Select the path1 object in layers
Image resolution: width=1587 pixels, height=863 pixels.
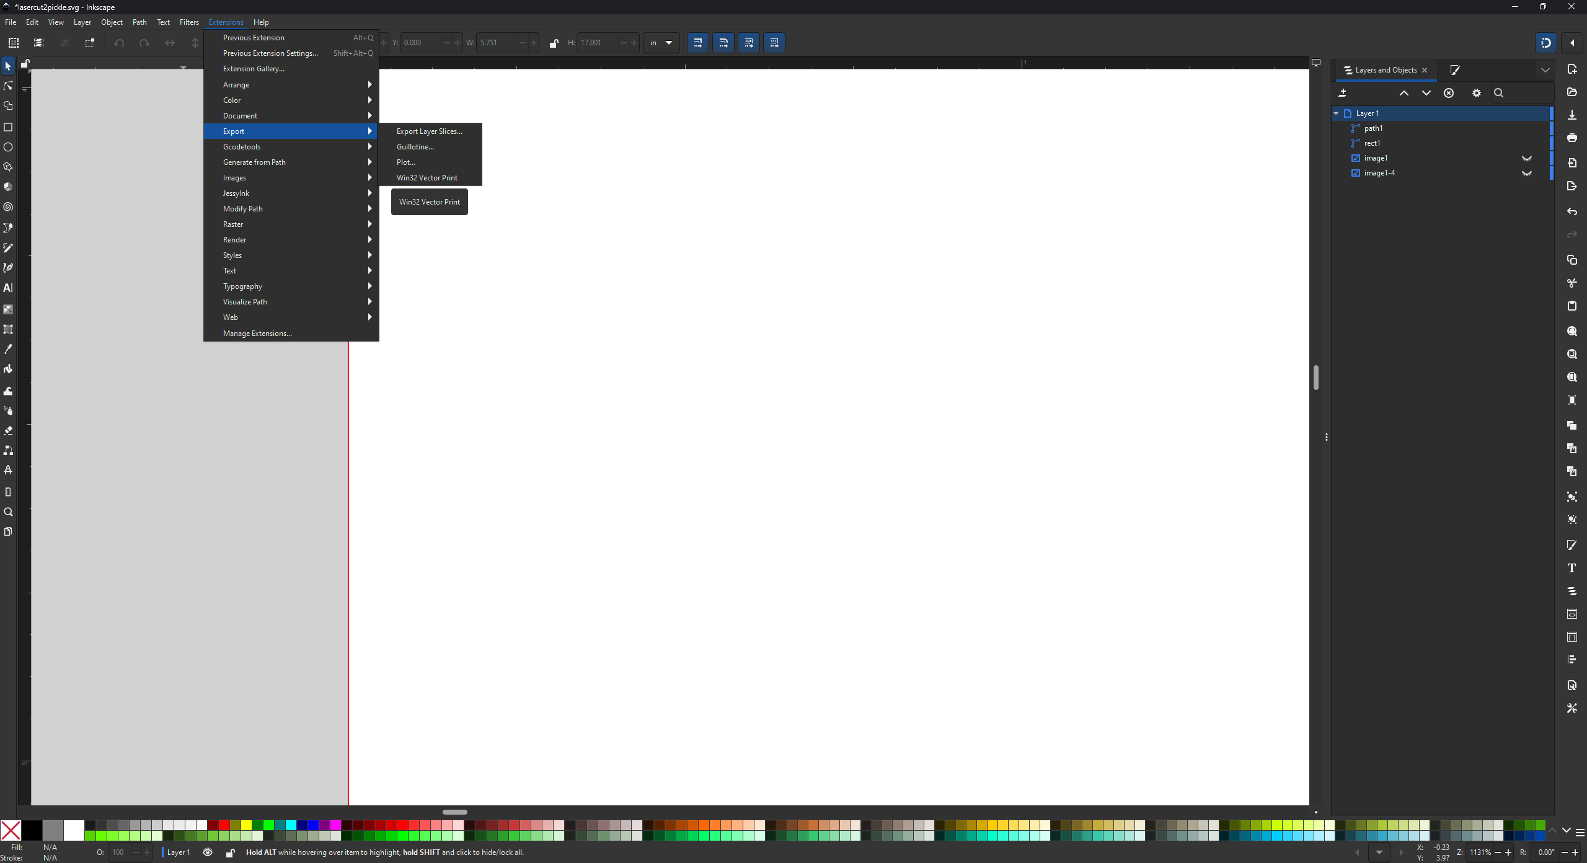point(1373,128)
